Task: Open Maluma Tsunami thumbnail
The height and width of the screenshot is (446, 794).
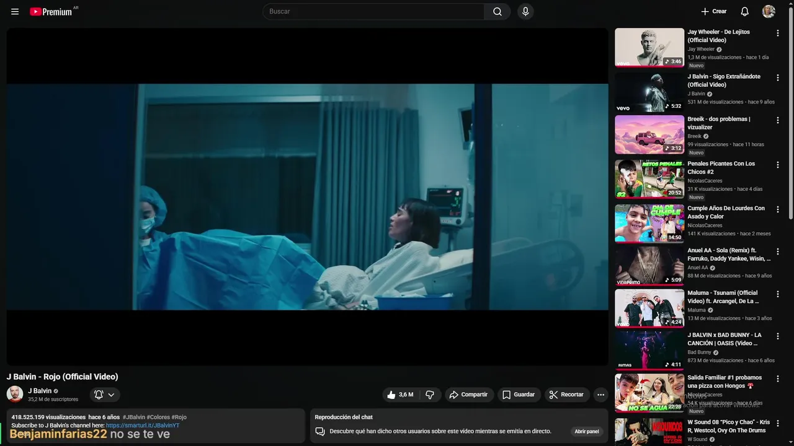Action: pyautogui.click(x=649, y=308)
